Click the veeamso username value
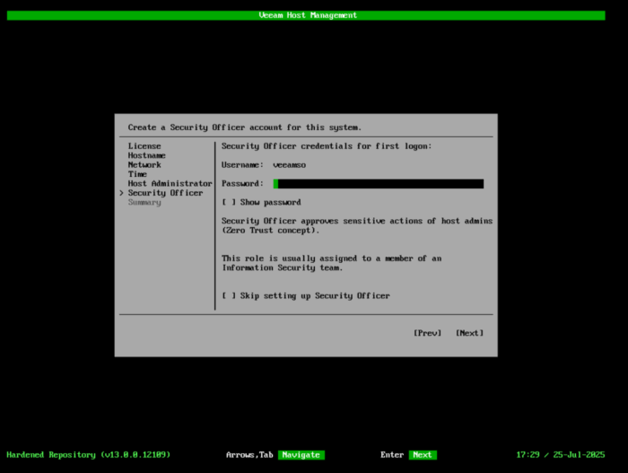This screenshot has width=628, height=473. click(289, 165)
